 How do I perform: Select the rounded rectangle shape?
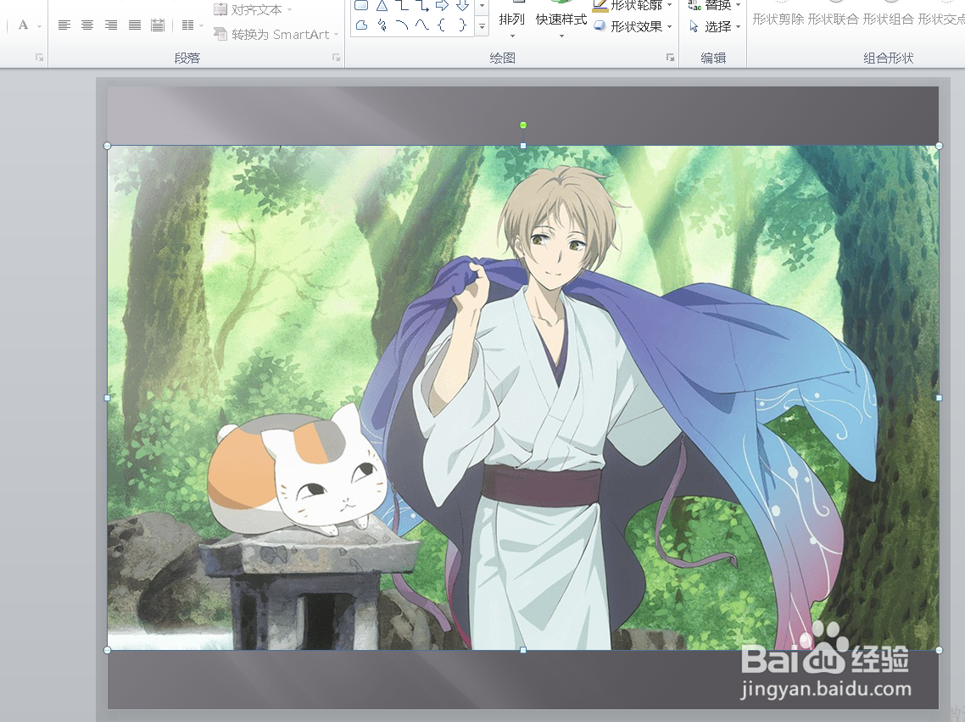click(x=362, y=6)
